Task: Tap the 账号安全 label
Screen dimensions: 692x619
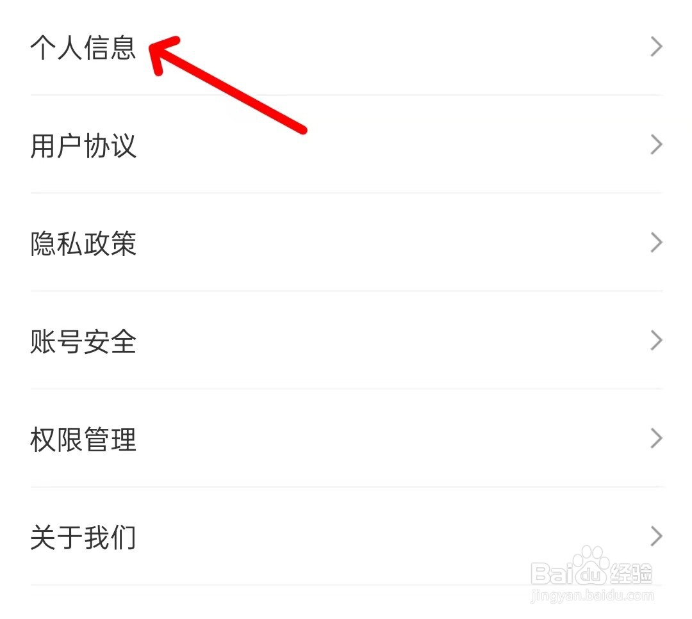Action: (83, 341)
